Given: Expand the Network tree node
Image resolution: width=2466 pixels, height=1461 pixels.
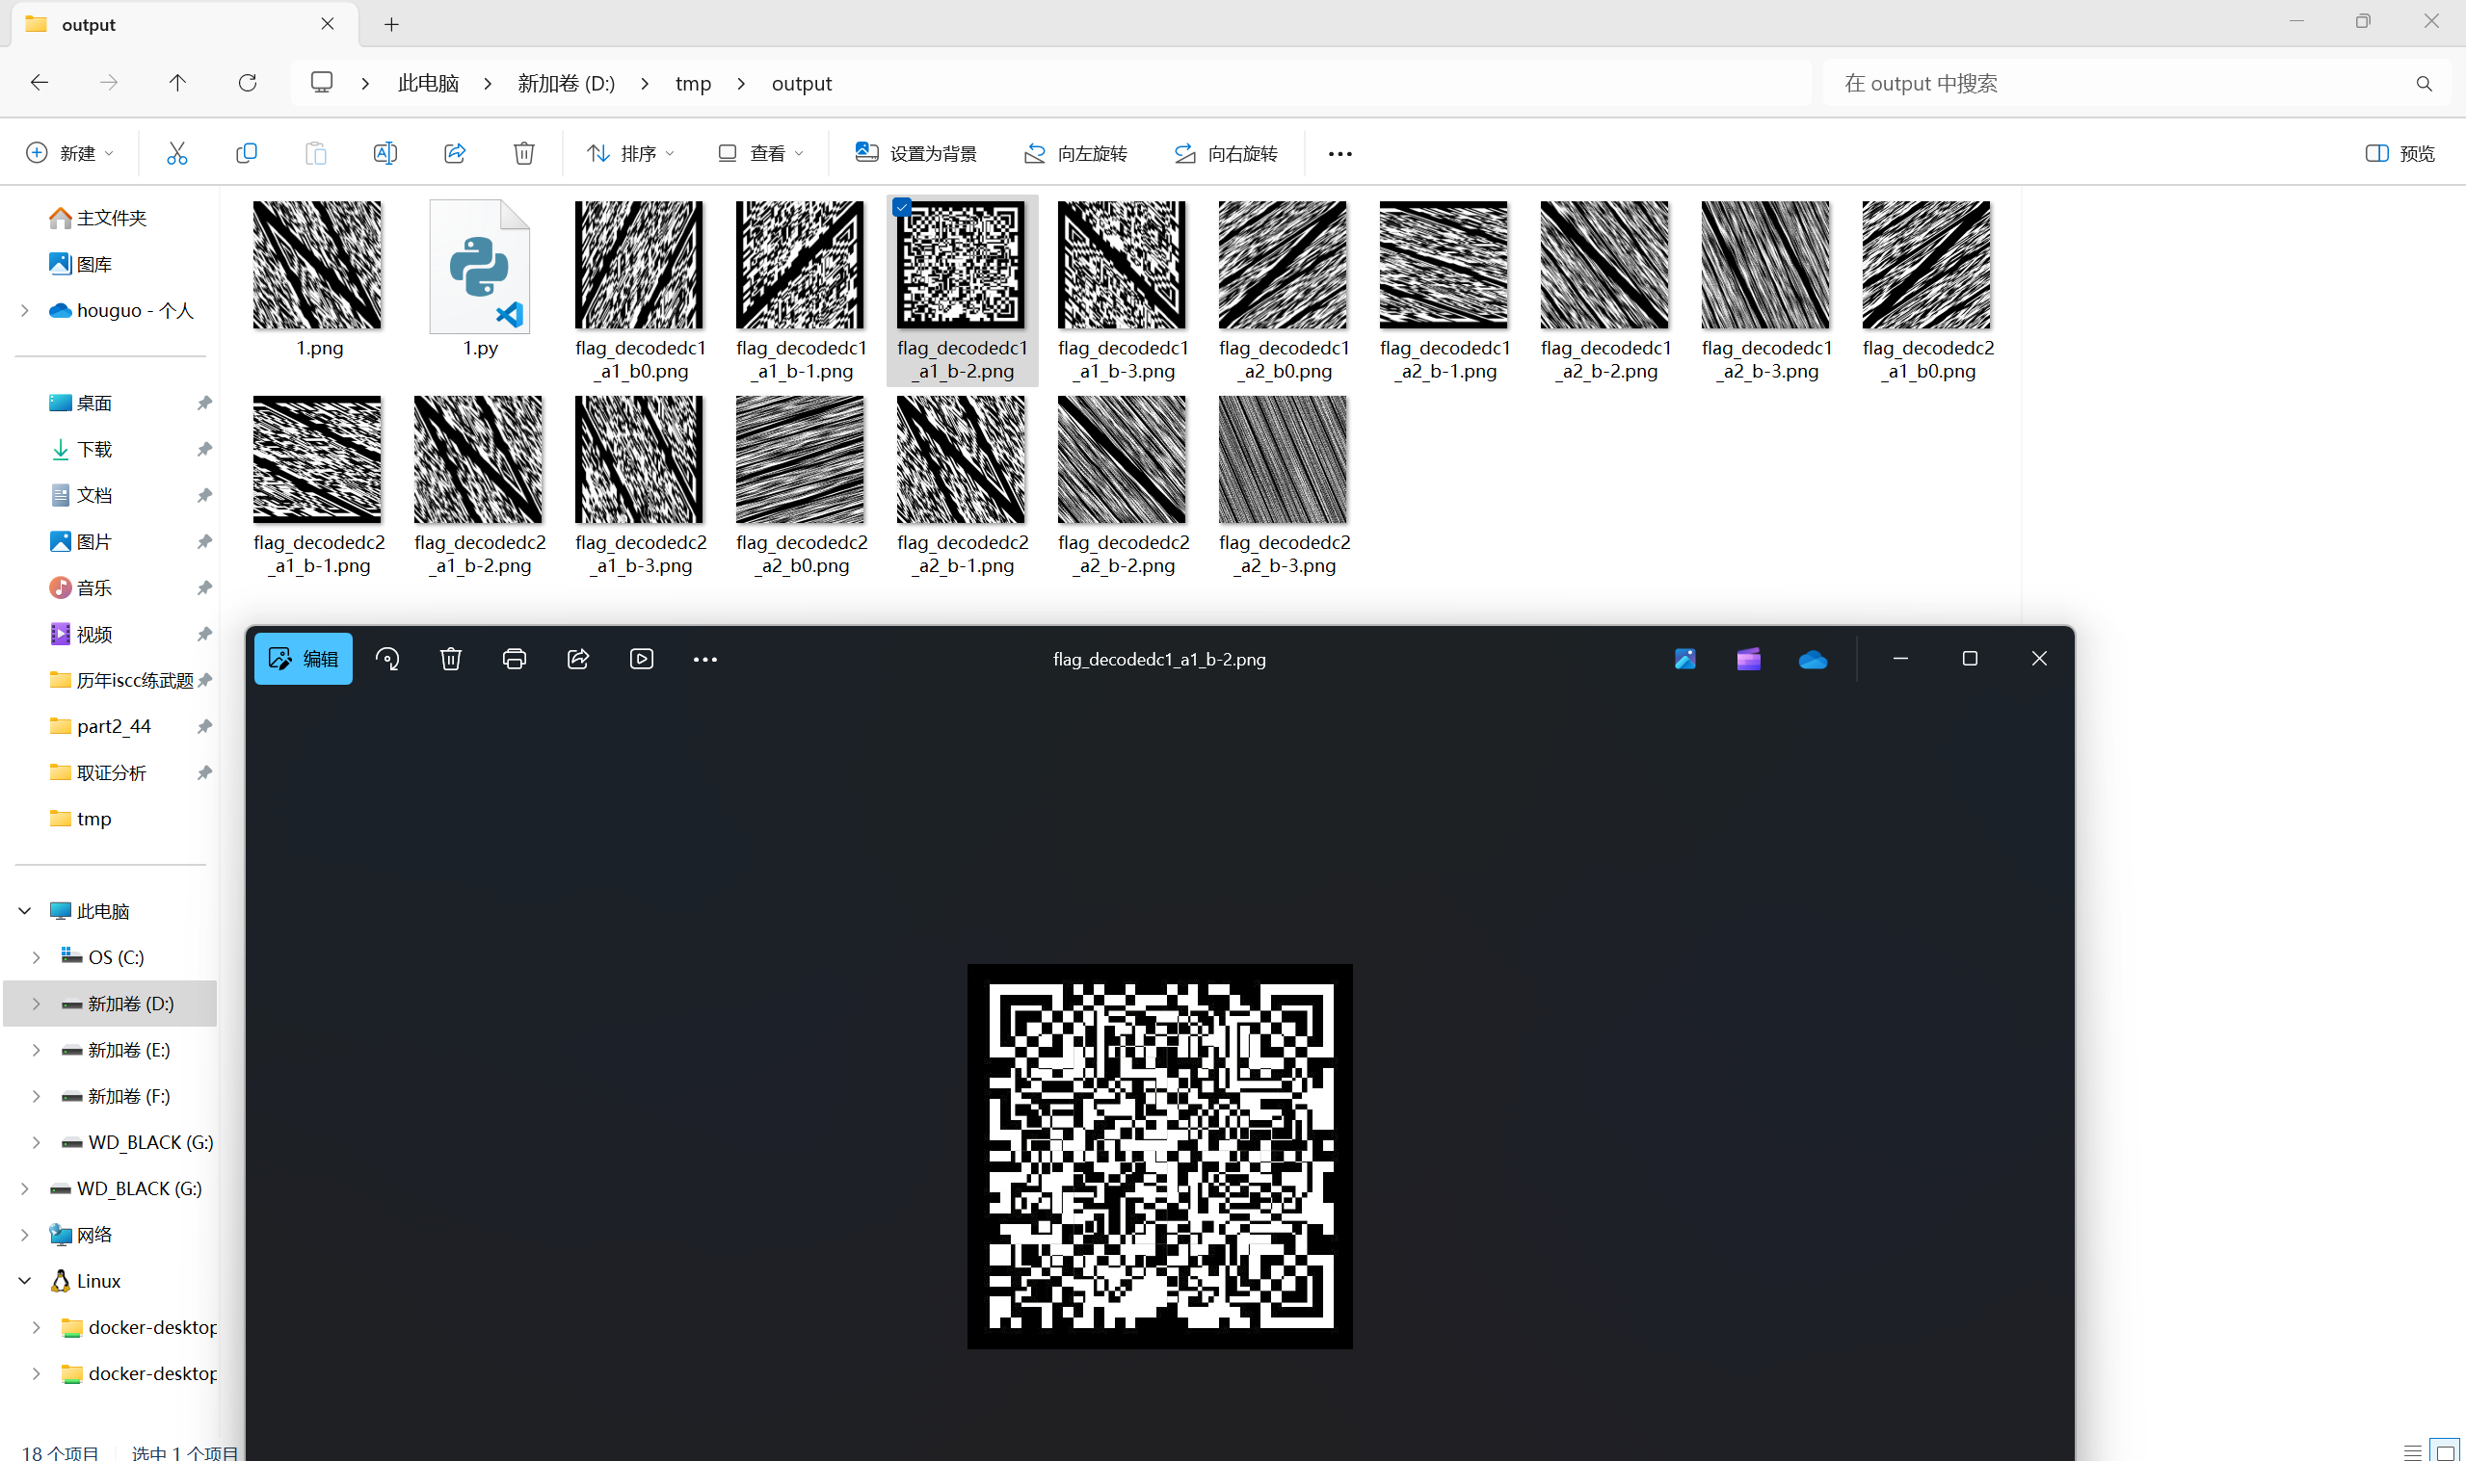Looking at the screenshot, I should point(25,1235).
